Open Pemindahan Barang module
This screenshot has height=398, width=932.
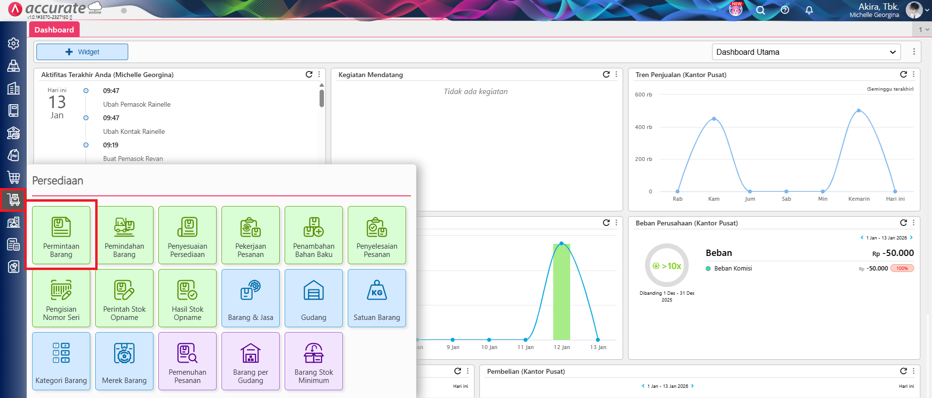pos(124,235)
